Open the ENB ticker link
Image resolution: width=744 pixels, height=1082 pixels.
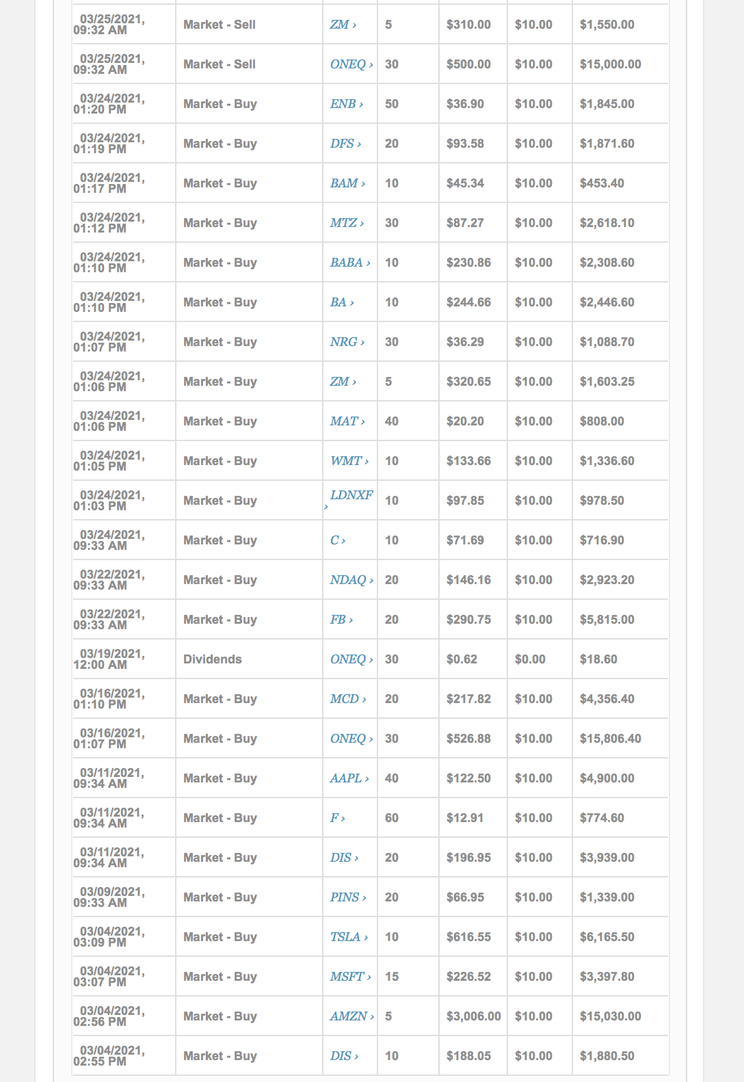[x=343, y=104]
